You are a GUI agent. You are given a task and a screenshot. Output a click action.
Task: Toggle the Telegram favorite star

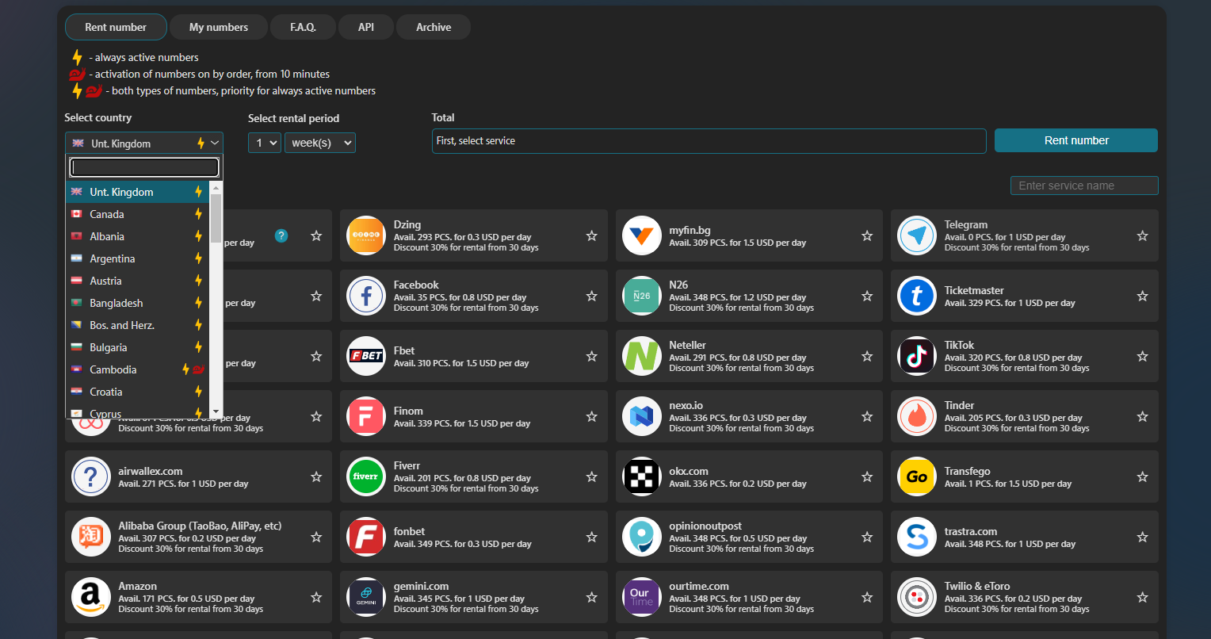(x=1142, y=235)
